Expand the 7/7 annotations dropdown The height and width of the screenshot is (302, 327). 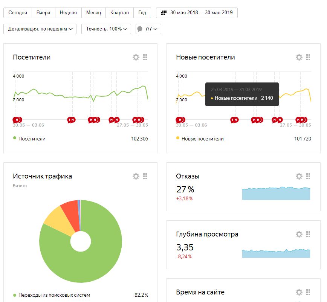148,29
